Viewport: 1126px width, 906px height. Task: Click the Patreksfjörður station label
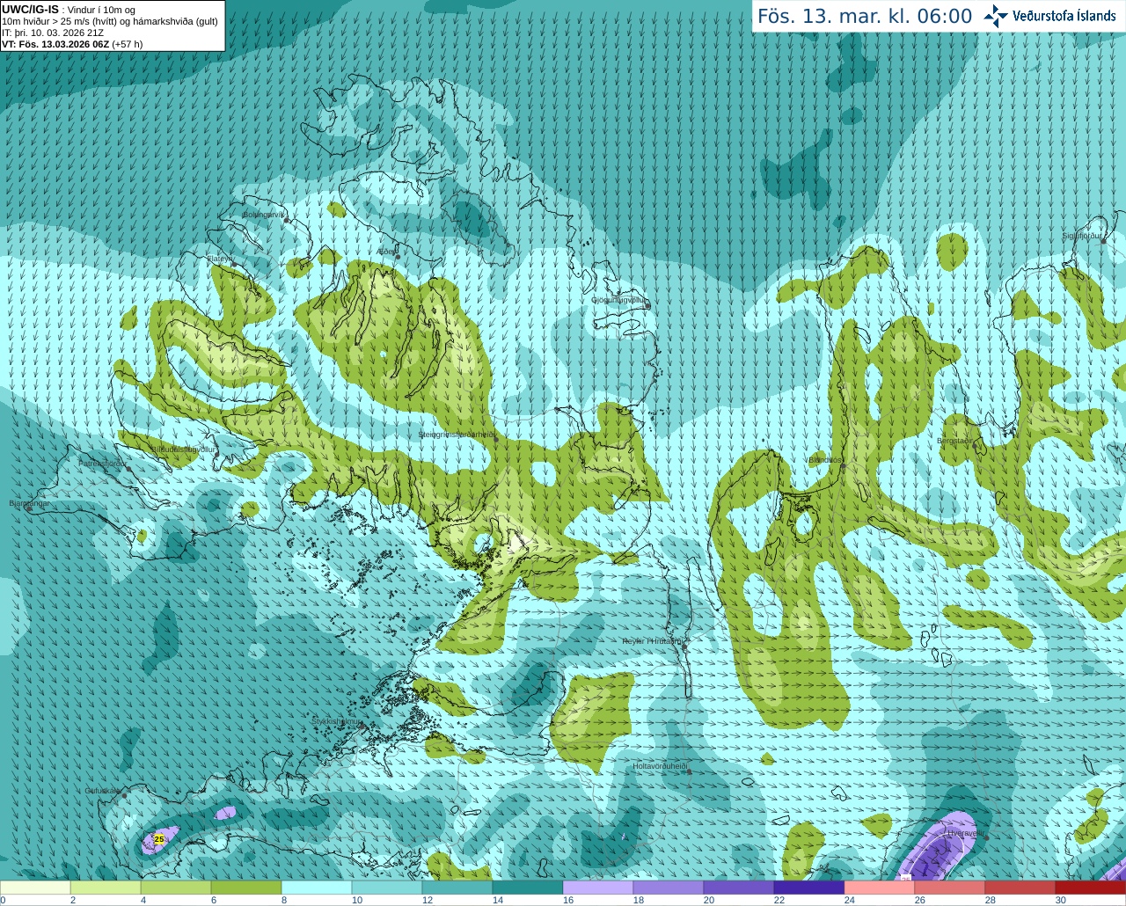coord(103,463)
